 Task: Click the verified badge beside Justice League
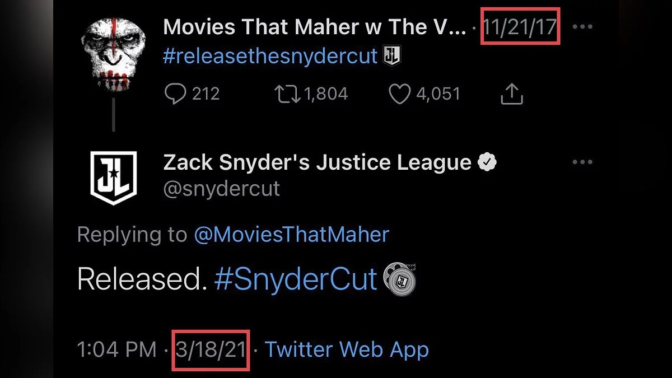[487, 163]
